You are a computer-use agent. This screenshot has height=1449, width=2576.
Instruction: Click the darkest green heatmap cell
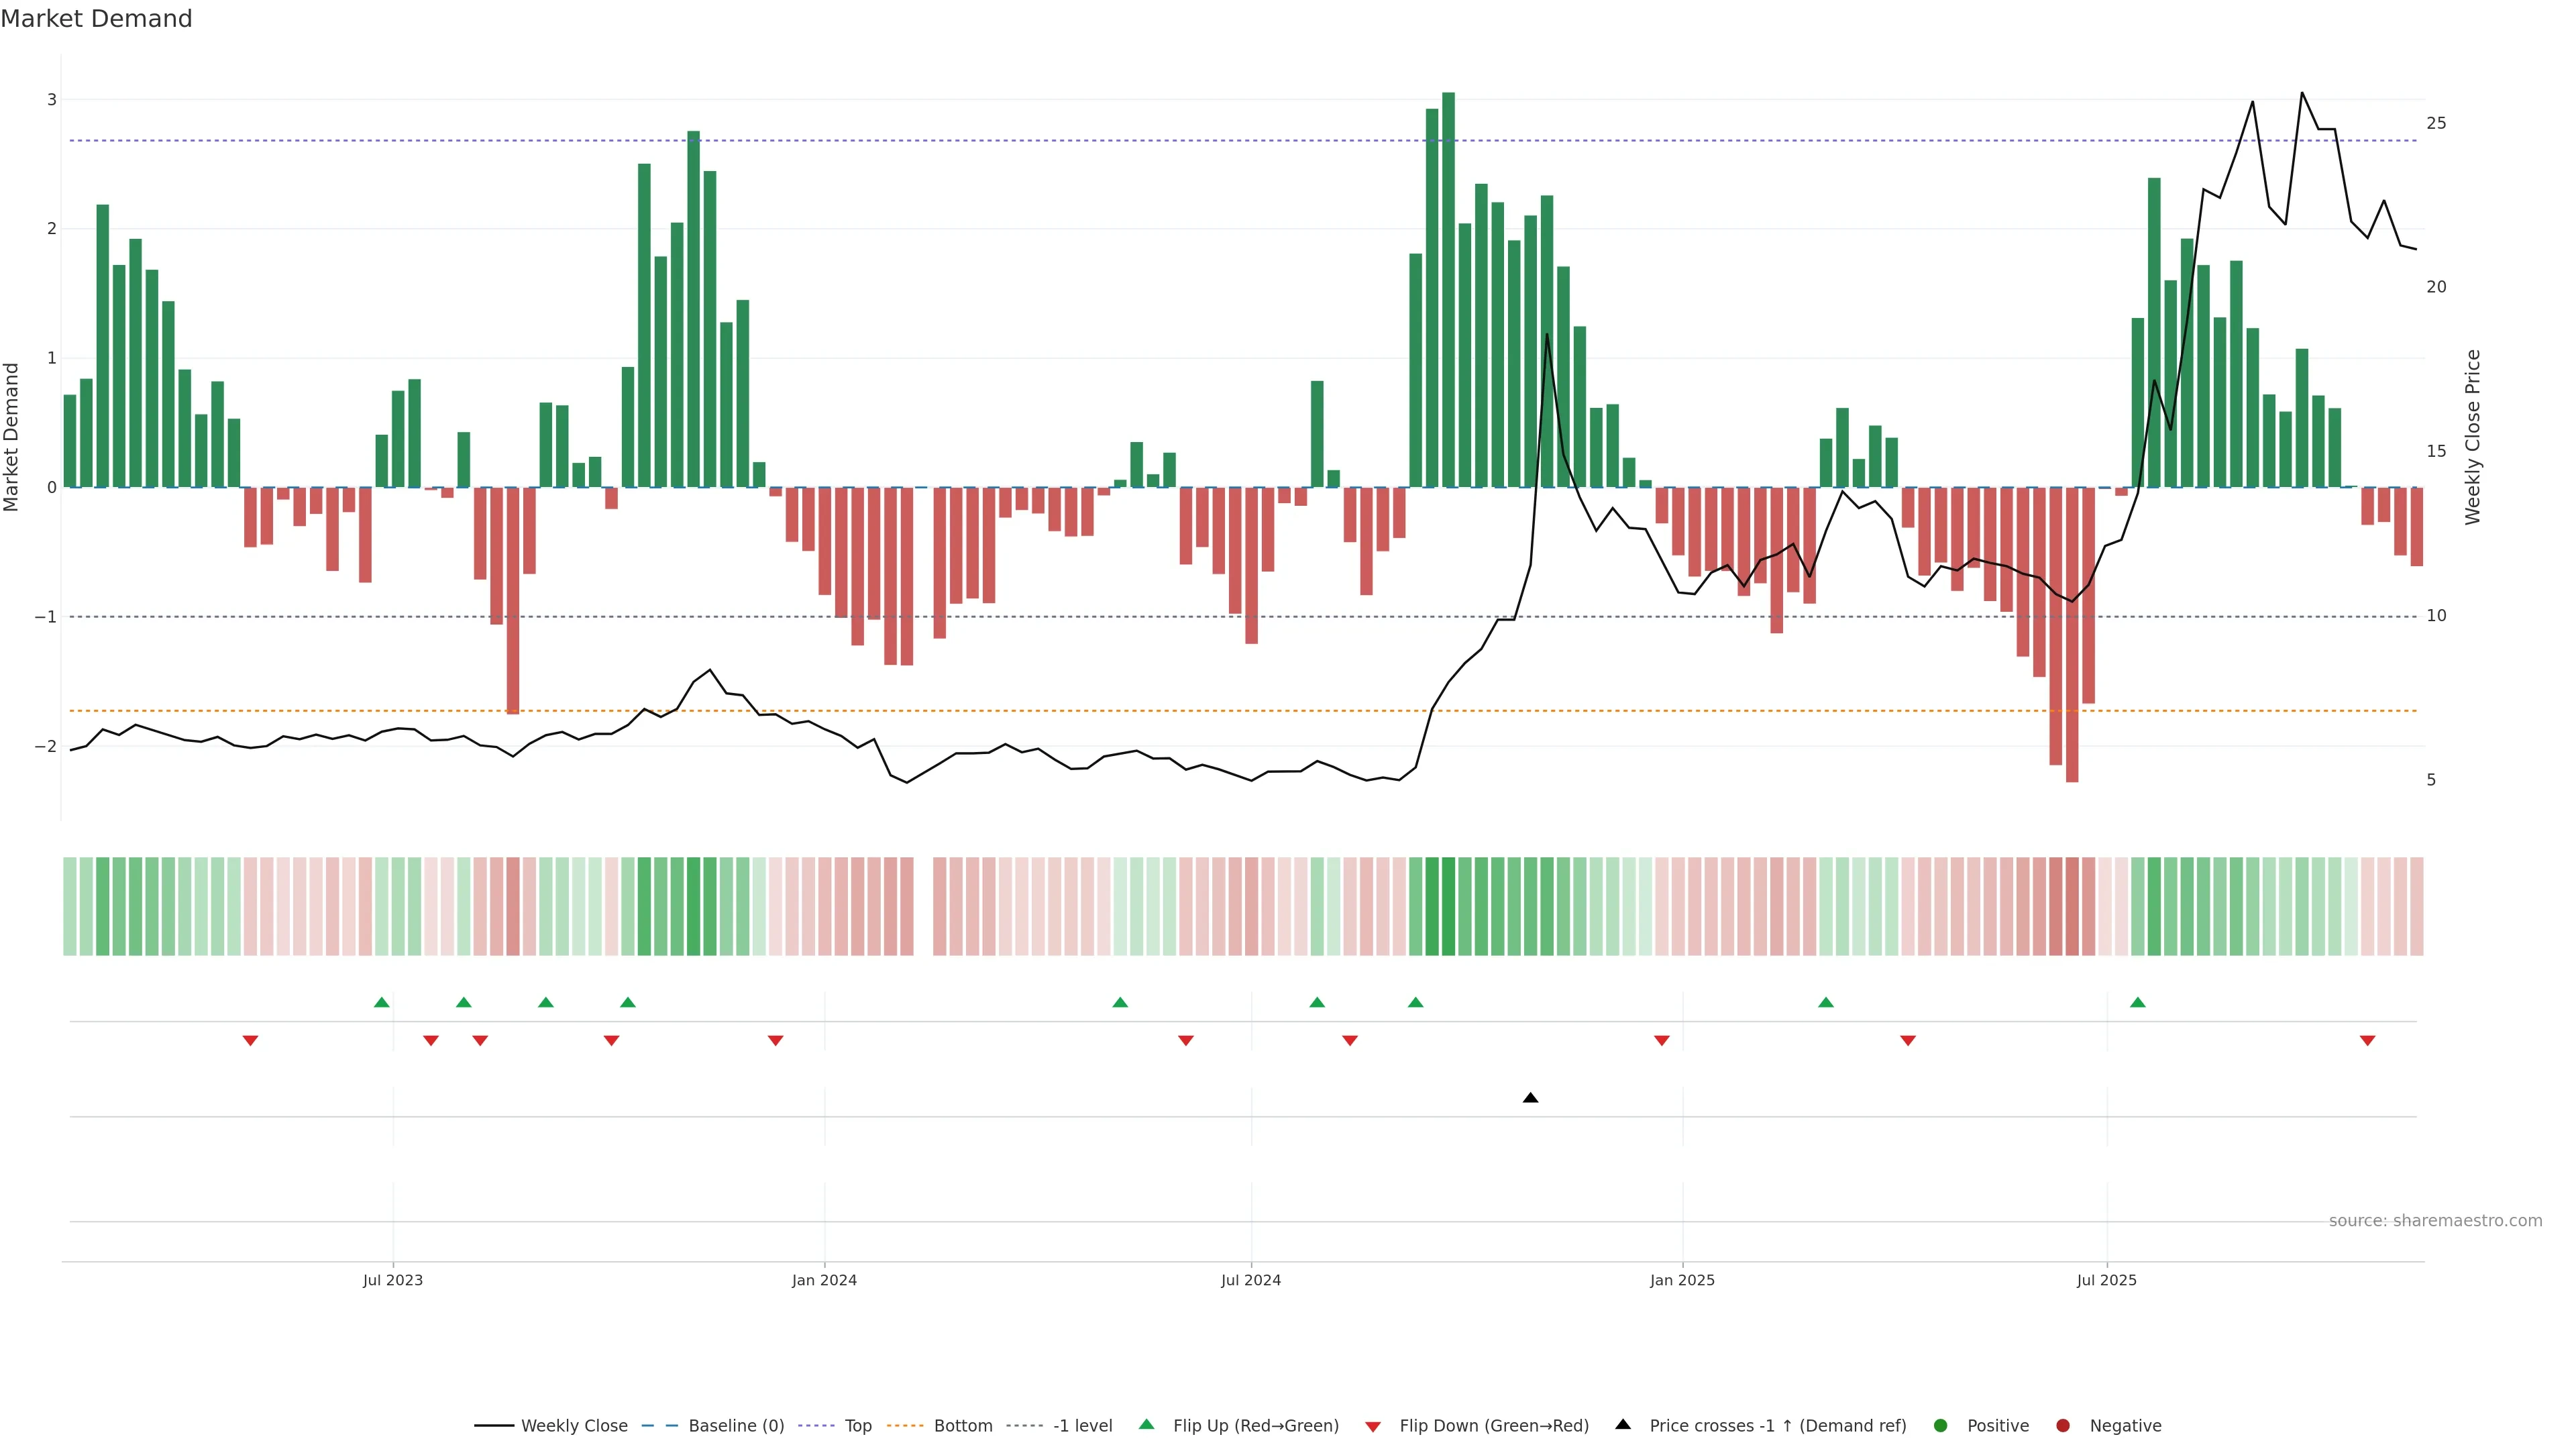tap(1448, 906)
